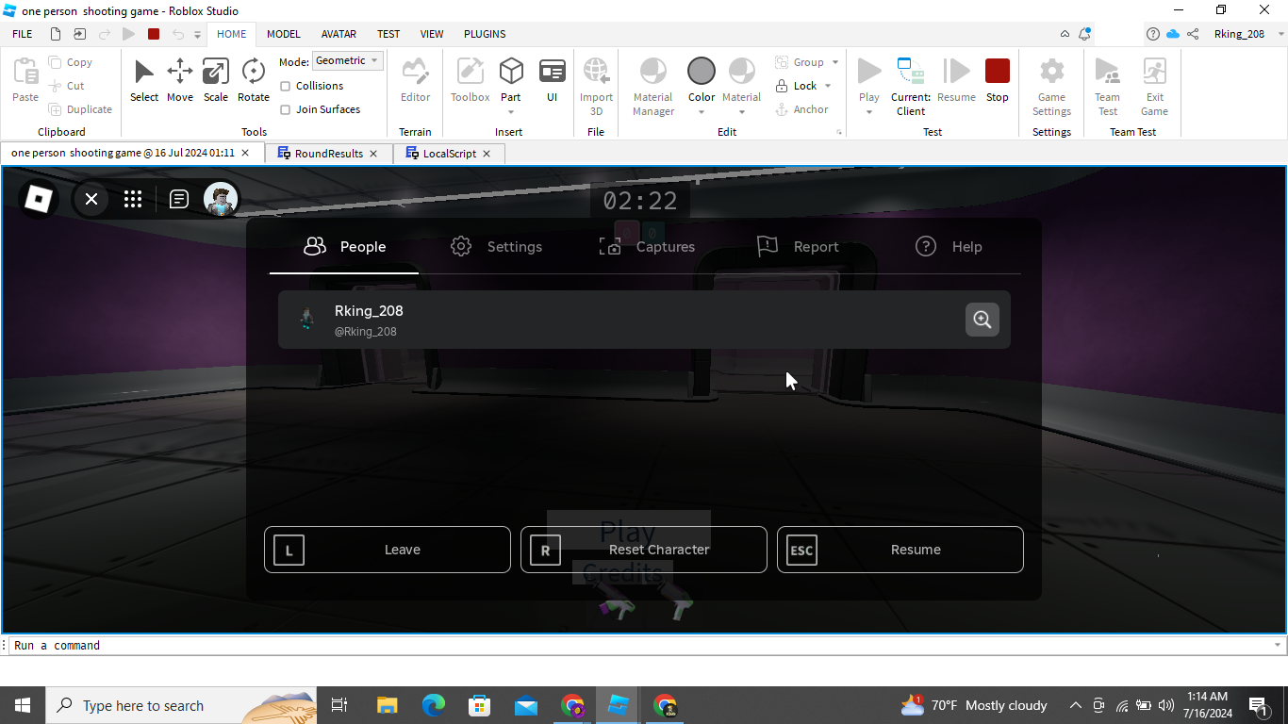Click the Windows Start button

point(23,705)
